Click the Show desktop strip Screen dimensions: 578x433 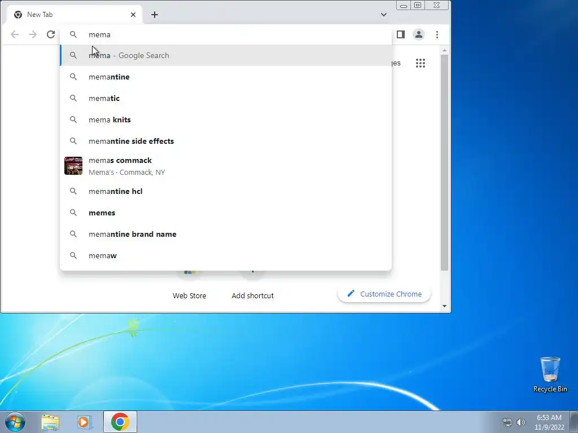[x=574, y=422]
